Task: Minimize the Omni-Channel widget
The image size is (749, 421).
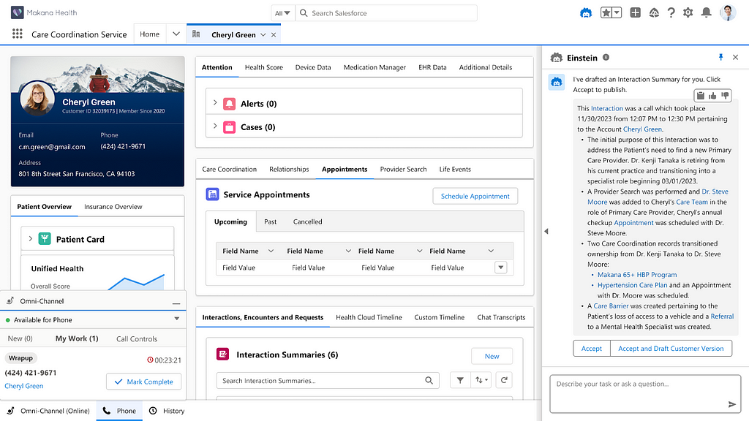Action: pos(176,303)
